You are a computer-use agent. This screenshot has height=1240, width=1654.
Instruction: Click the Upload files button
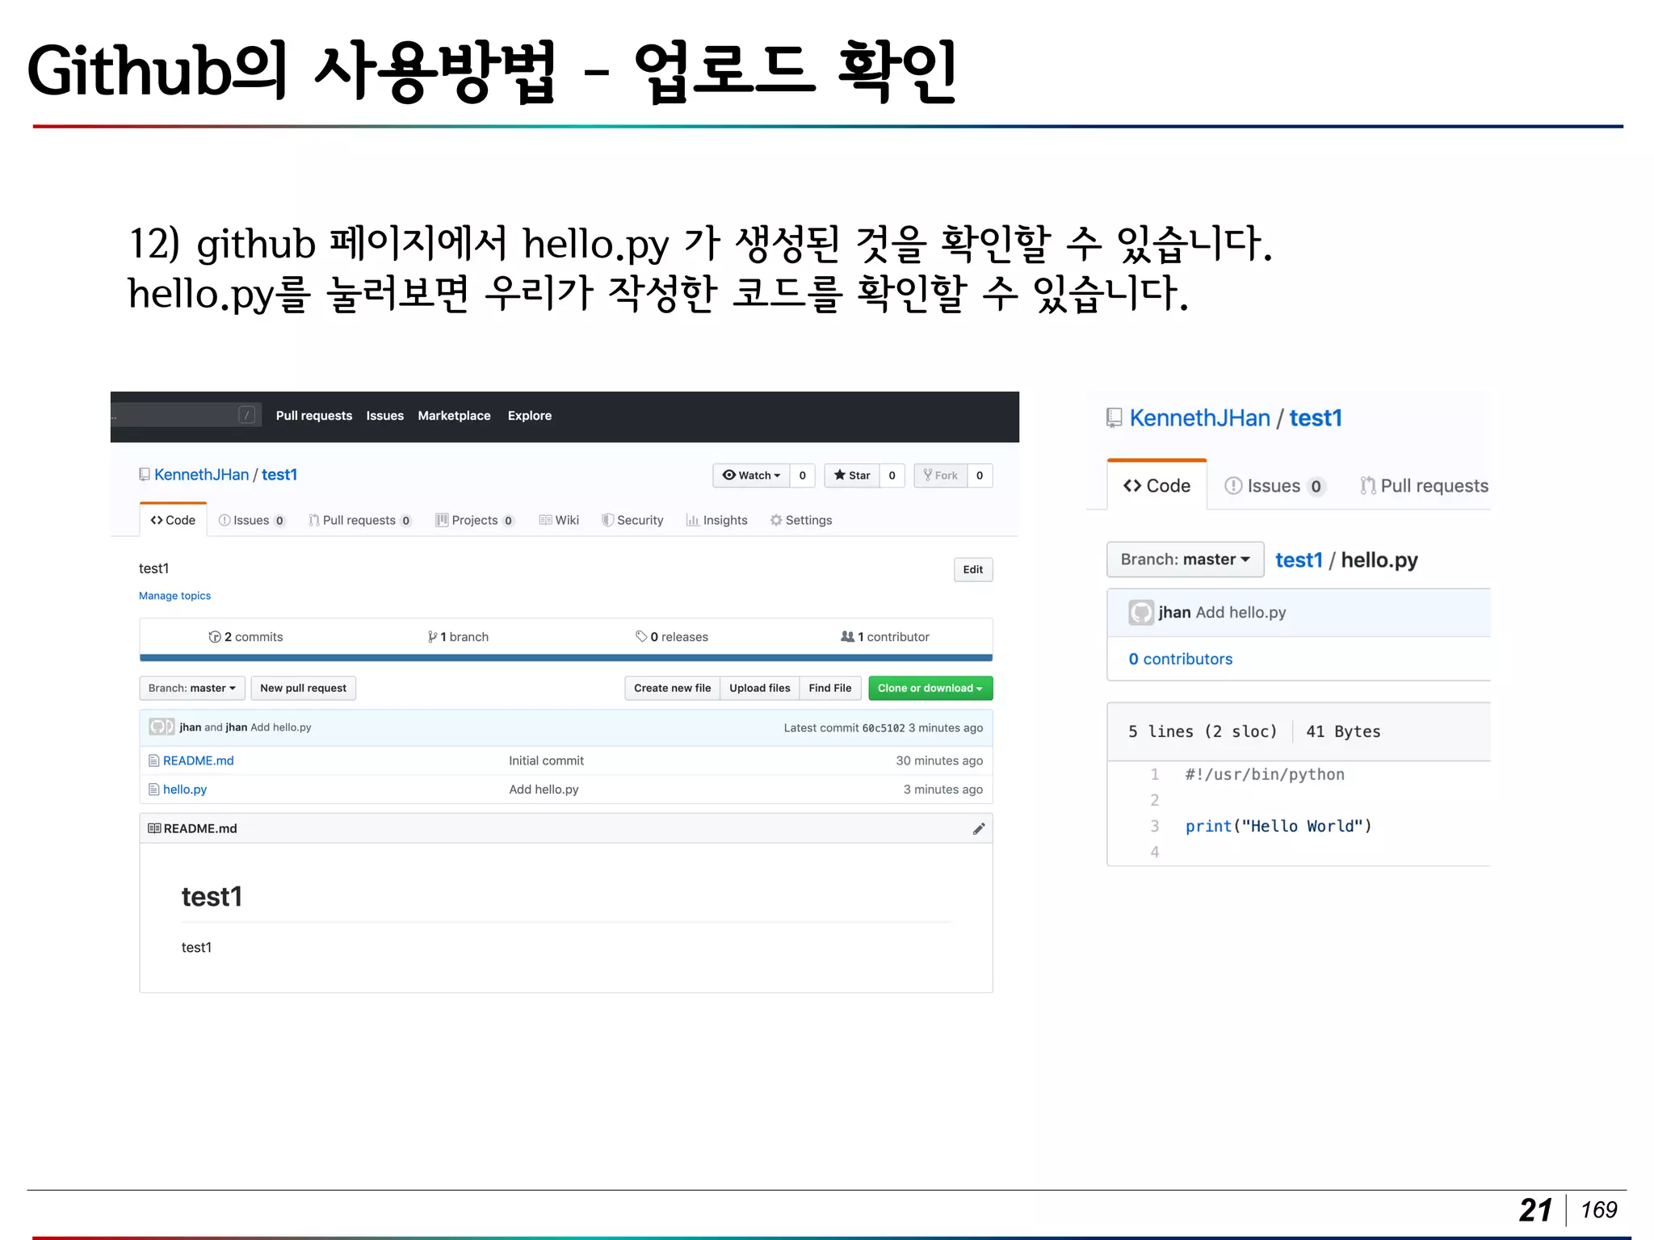coord(759,689)
